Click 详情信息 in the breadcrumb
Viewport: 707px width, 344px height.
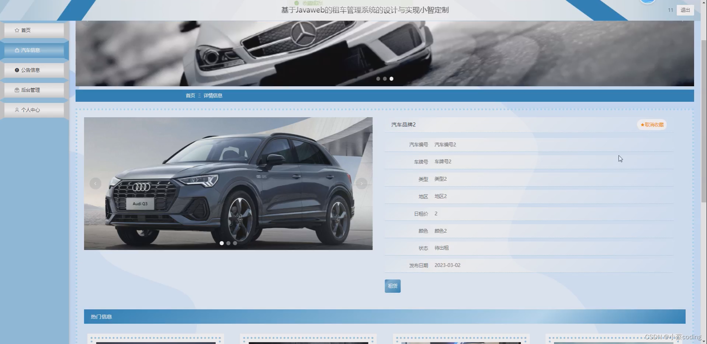click(x=213, y=95)
